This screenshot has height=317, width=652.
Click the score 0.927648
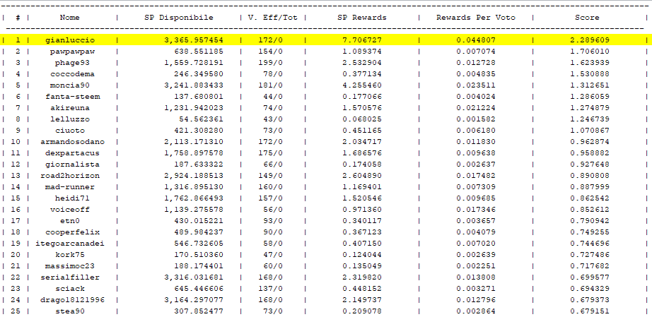point(590,165)
